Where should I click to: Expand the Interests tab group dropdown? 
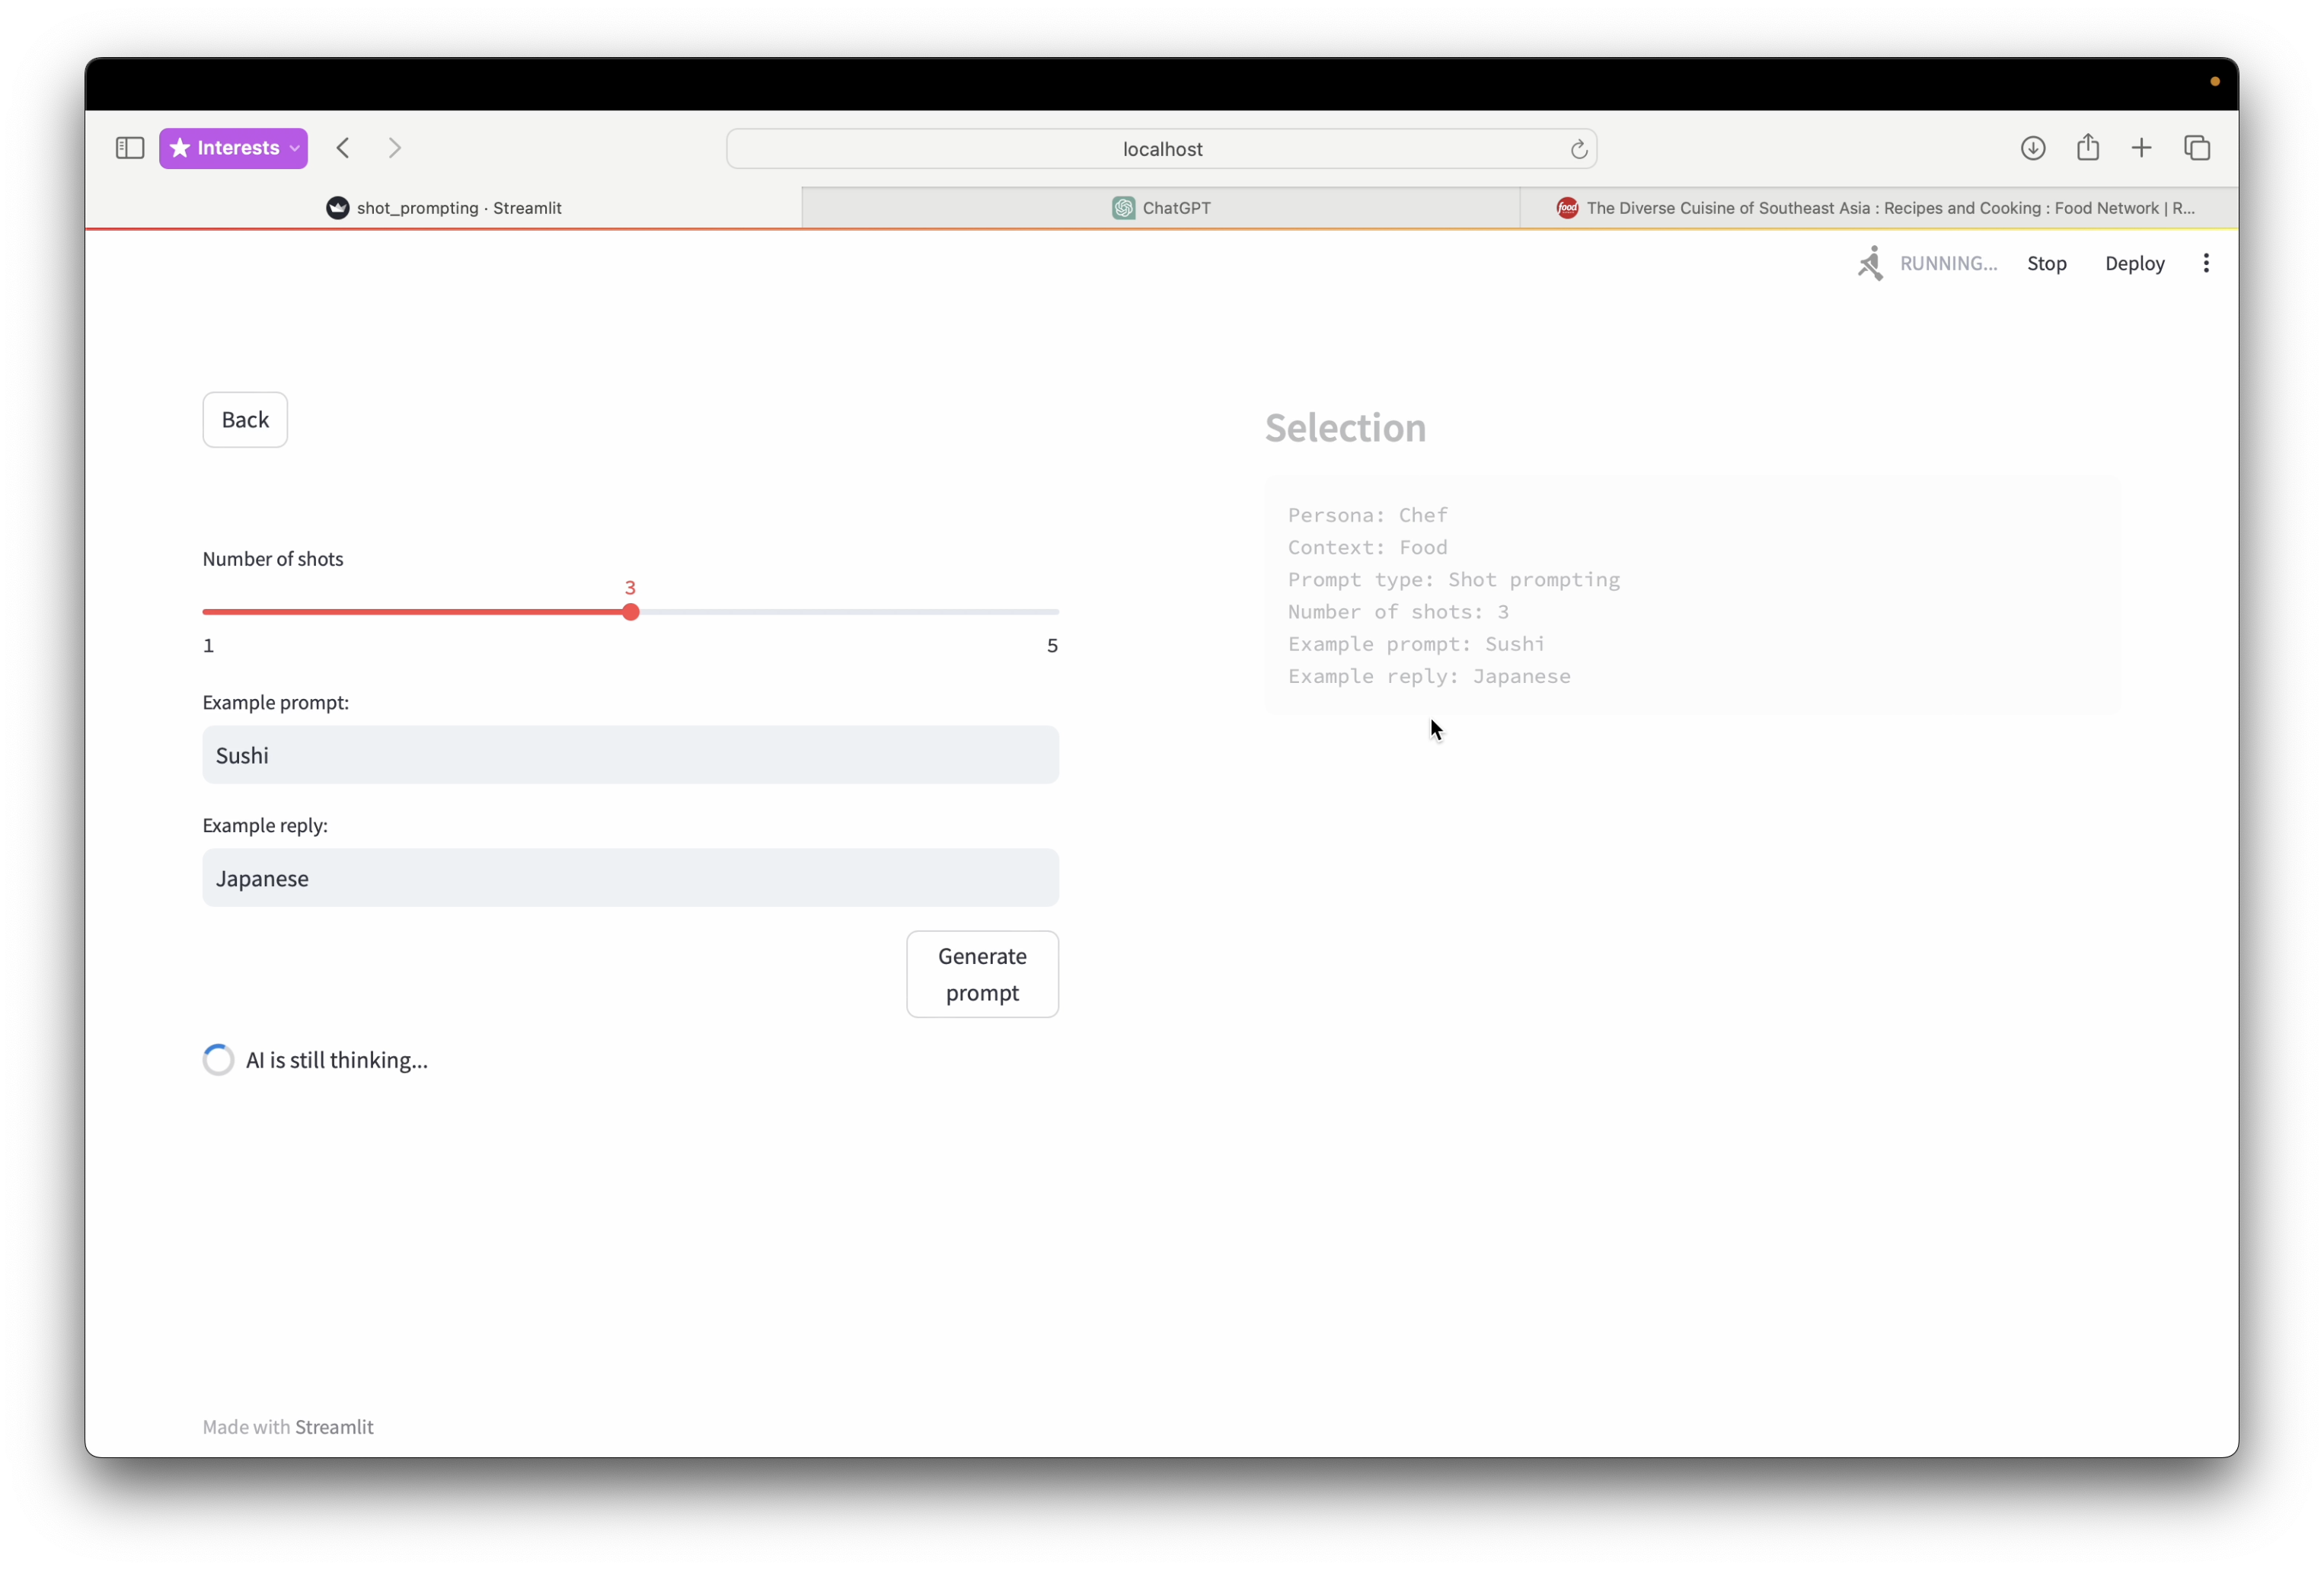pos(294,148)
